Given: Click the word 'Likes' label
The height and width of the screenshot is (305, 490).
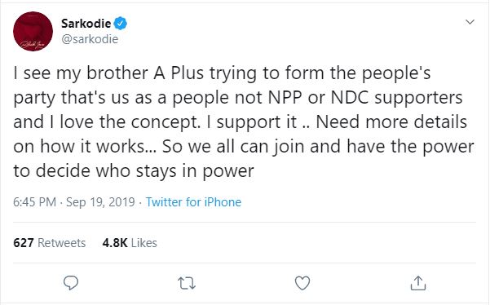Looking at the screenshot, I should 143,243.
